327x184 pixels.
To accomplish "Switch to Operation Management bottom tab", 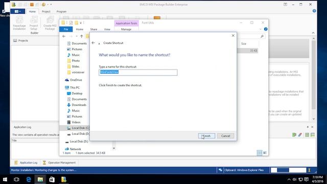I will click(59, 163).
